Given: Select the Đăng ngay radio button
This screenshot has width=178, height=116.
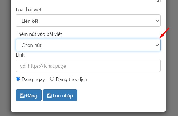Looking at the screenshot, I should (x=18, y=79).
